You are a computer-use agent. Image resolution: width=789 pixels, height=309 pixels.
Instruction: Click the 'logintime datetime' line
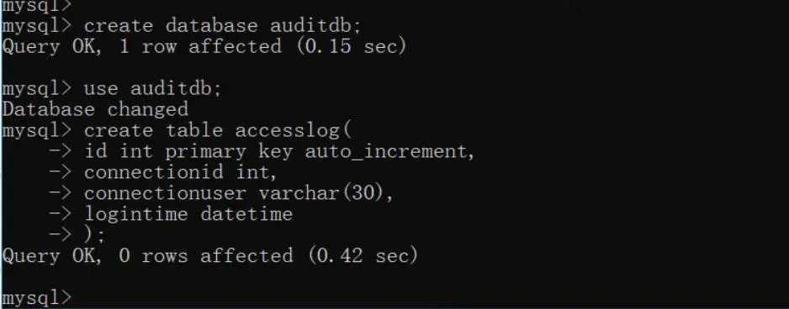click(x=188, y=215)
